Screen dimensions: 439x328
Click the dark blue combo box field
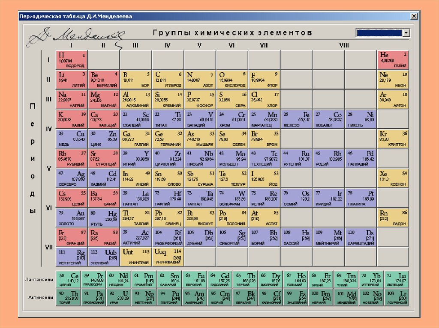379,33
